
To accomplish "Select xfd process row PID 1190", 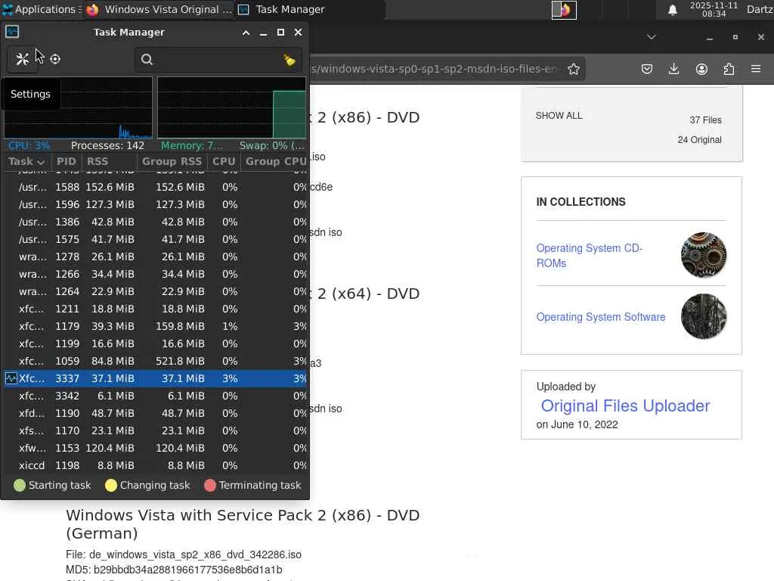I will point(156,414).
